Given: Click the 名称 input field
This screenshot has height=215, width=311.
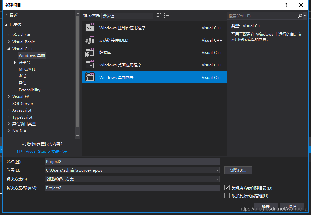Looking at the screenshot, I should click(x=132, y=162).
